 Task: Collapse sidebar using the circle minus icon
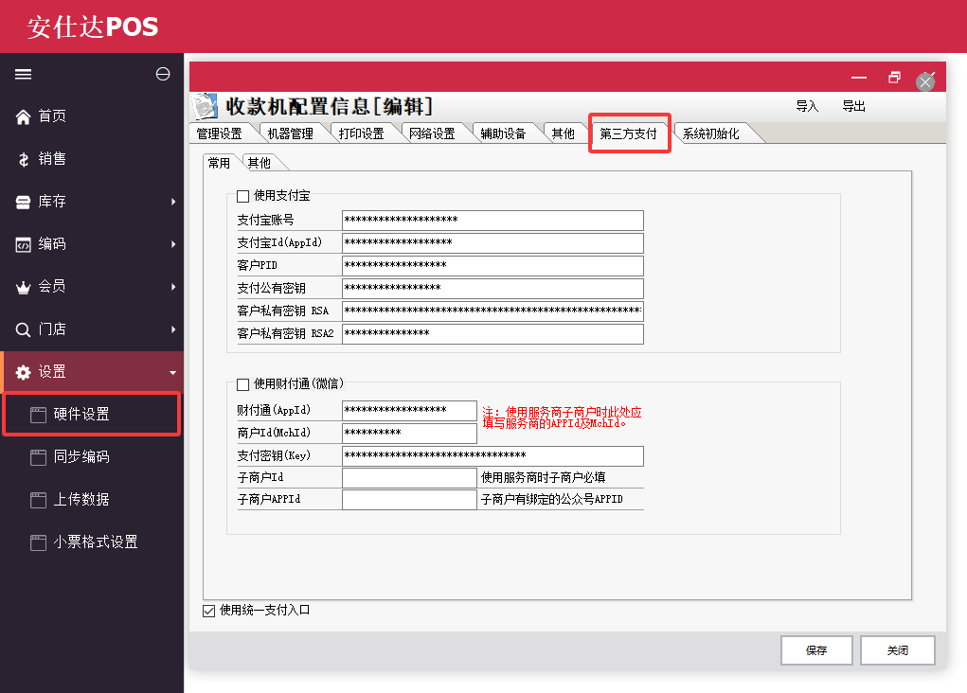(163, 74)
